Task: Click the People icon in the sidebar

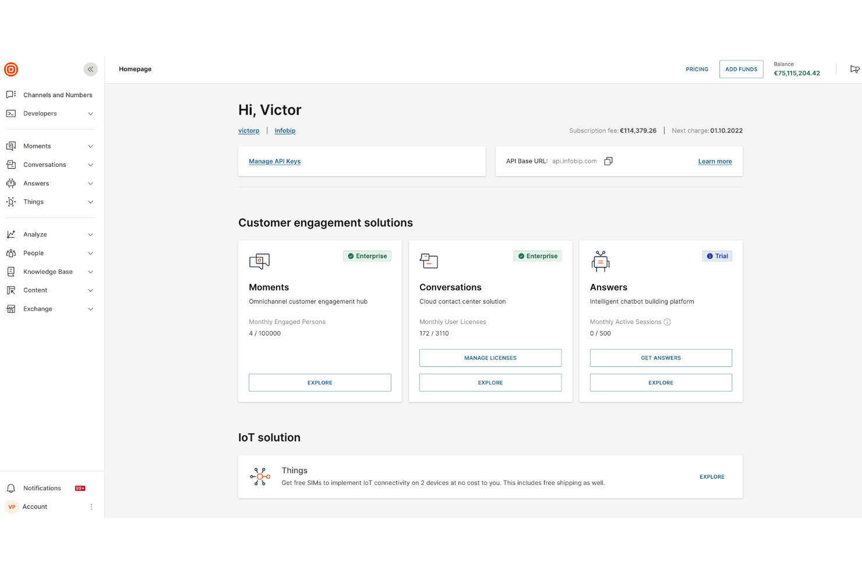Action: pyautogui.click(x=11, y=252)
